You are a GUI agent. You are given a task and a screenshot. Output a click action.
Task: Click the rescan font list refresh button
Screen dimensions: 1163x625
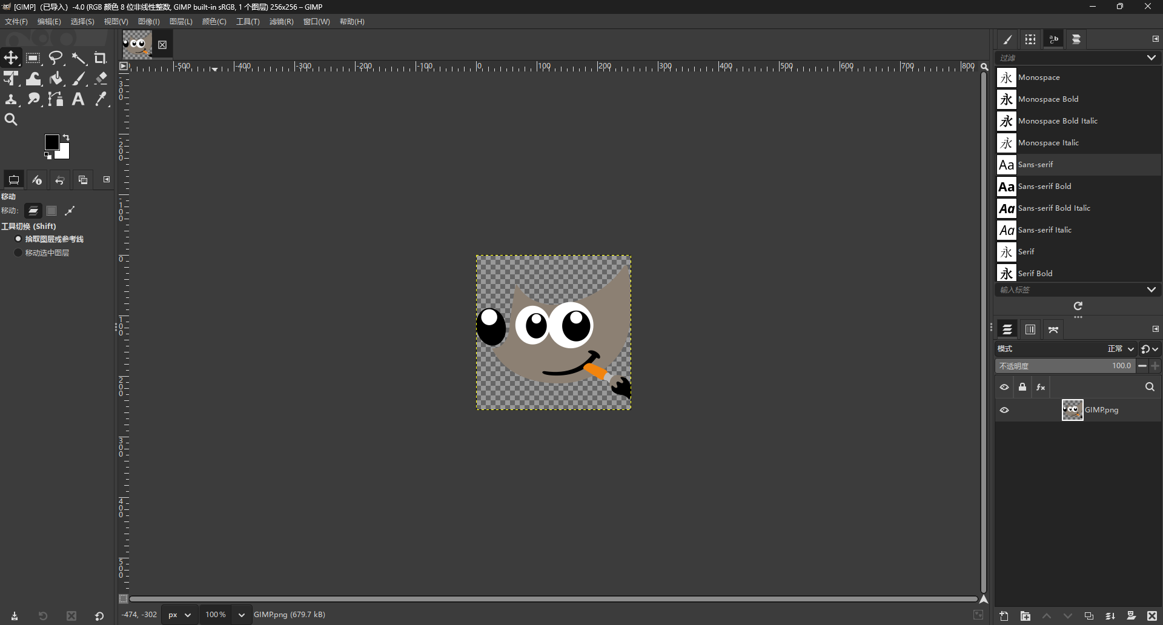[x=1078, y=306]
